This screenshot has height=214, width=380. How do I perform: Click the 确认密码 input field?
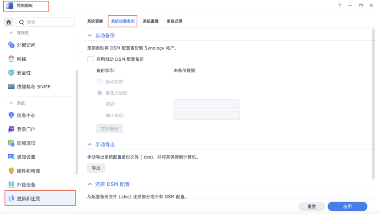click(x=207, y=116)
